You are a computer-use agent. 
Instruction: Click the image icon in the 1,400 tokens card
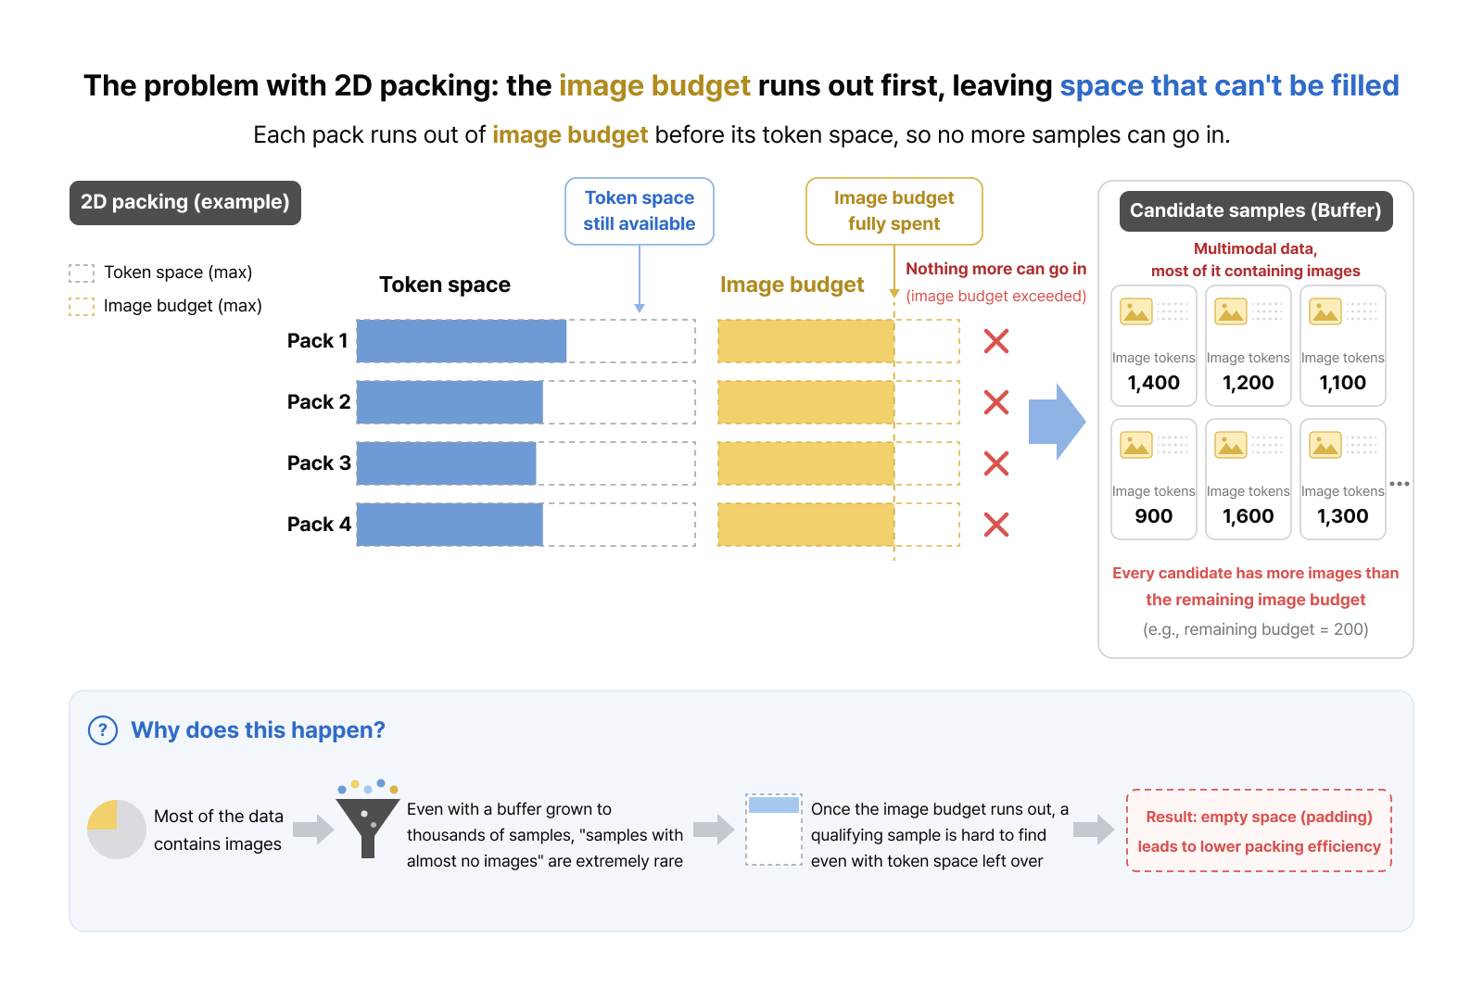click(1136, 311)
